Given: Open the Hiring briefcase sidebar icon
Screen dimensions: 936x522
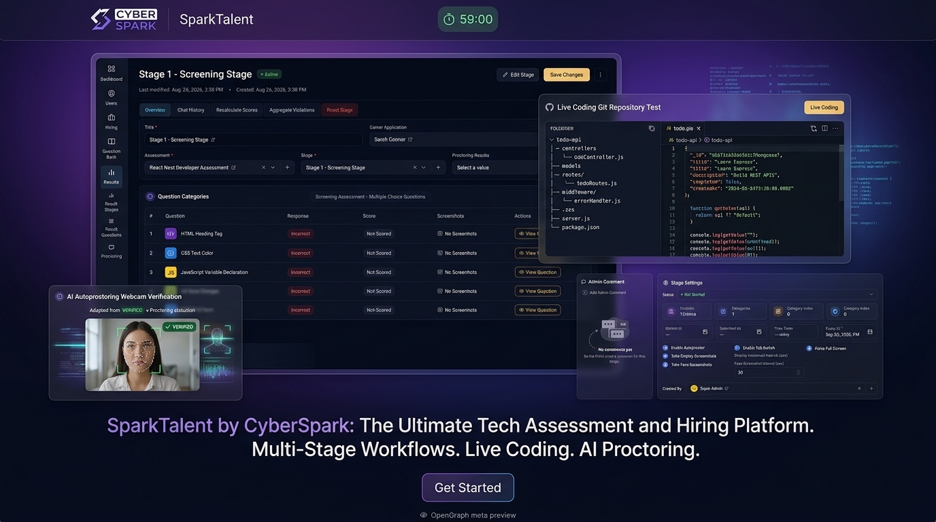Looking at the screenshot, I should (112, 117).
